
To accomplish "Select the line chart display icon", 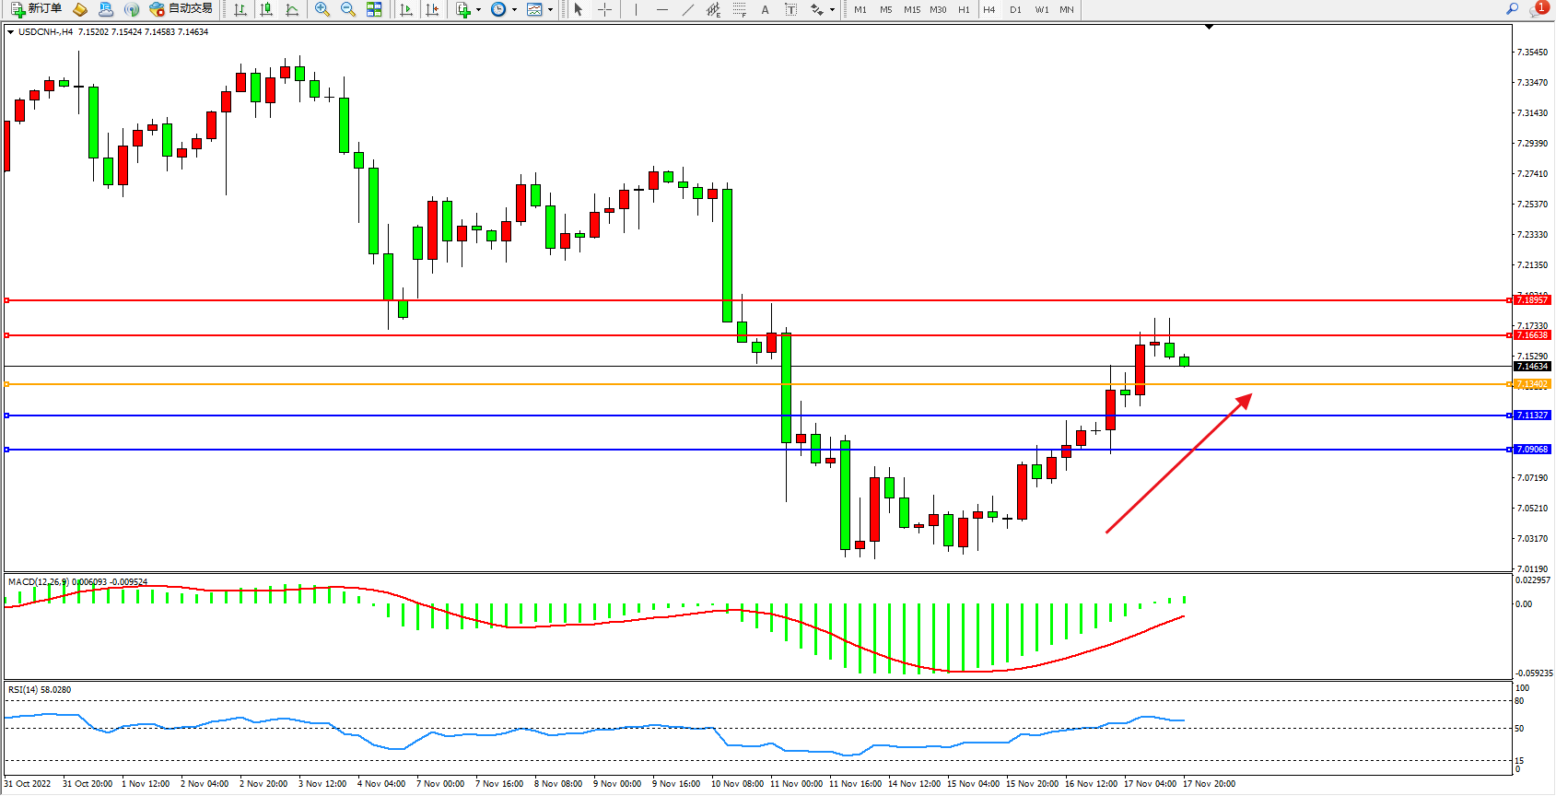I will click(292, 9).
